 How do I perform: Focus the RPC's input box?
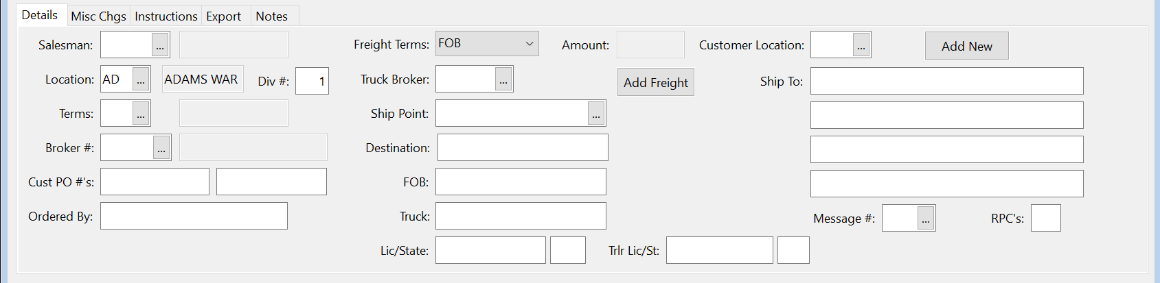pyautogui.click(x=1045, y=219)
